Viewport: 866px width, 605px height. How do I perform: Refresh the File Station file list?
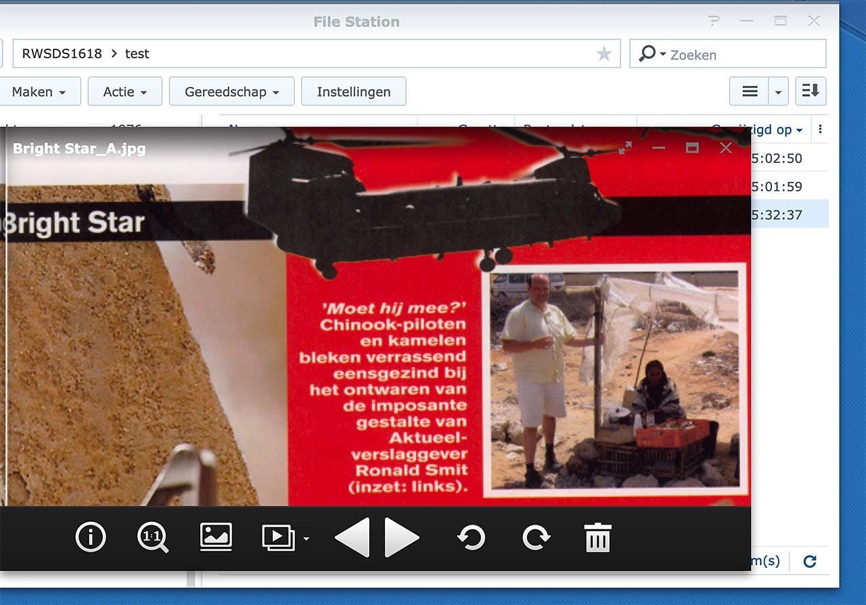810,561
